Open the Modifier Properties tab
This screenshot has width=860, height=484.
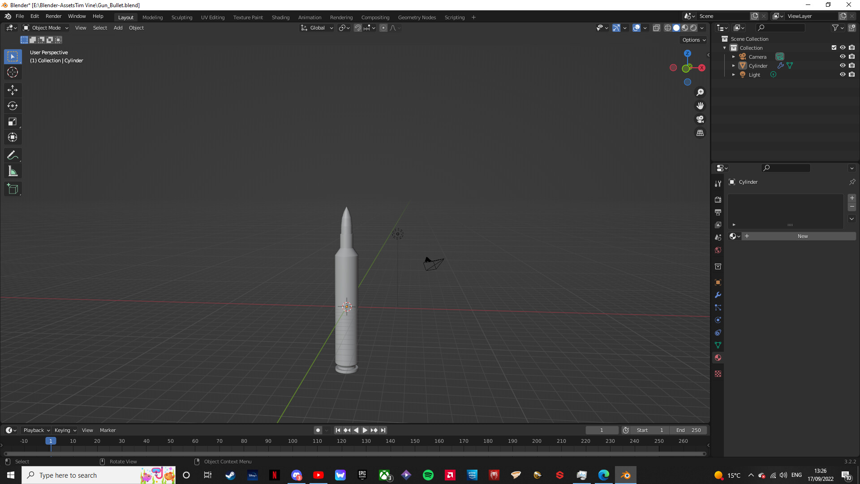coord(718,295)
